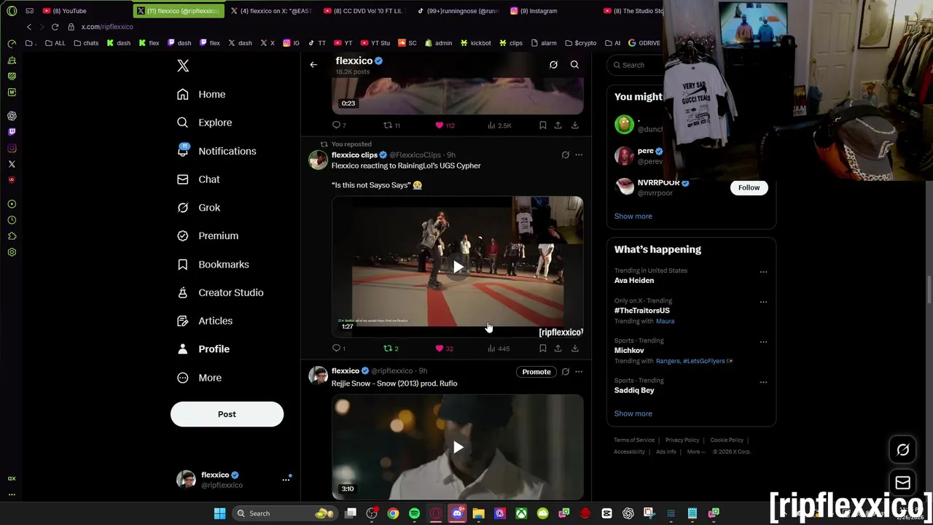This screenshot has width=933, height=525.
Task: Click Grok icon on flexxico clips post
Action: click(x=565, y=155)
